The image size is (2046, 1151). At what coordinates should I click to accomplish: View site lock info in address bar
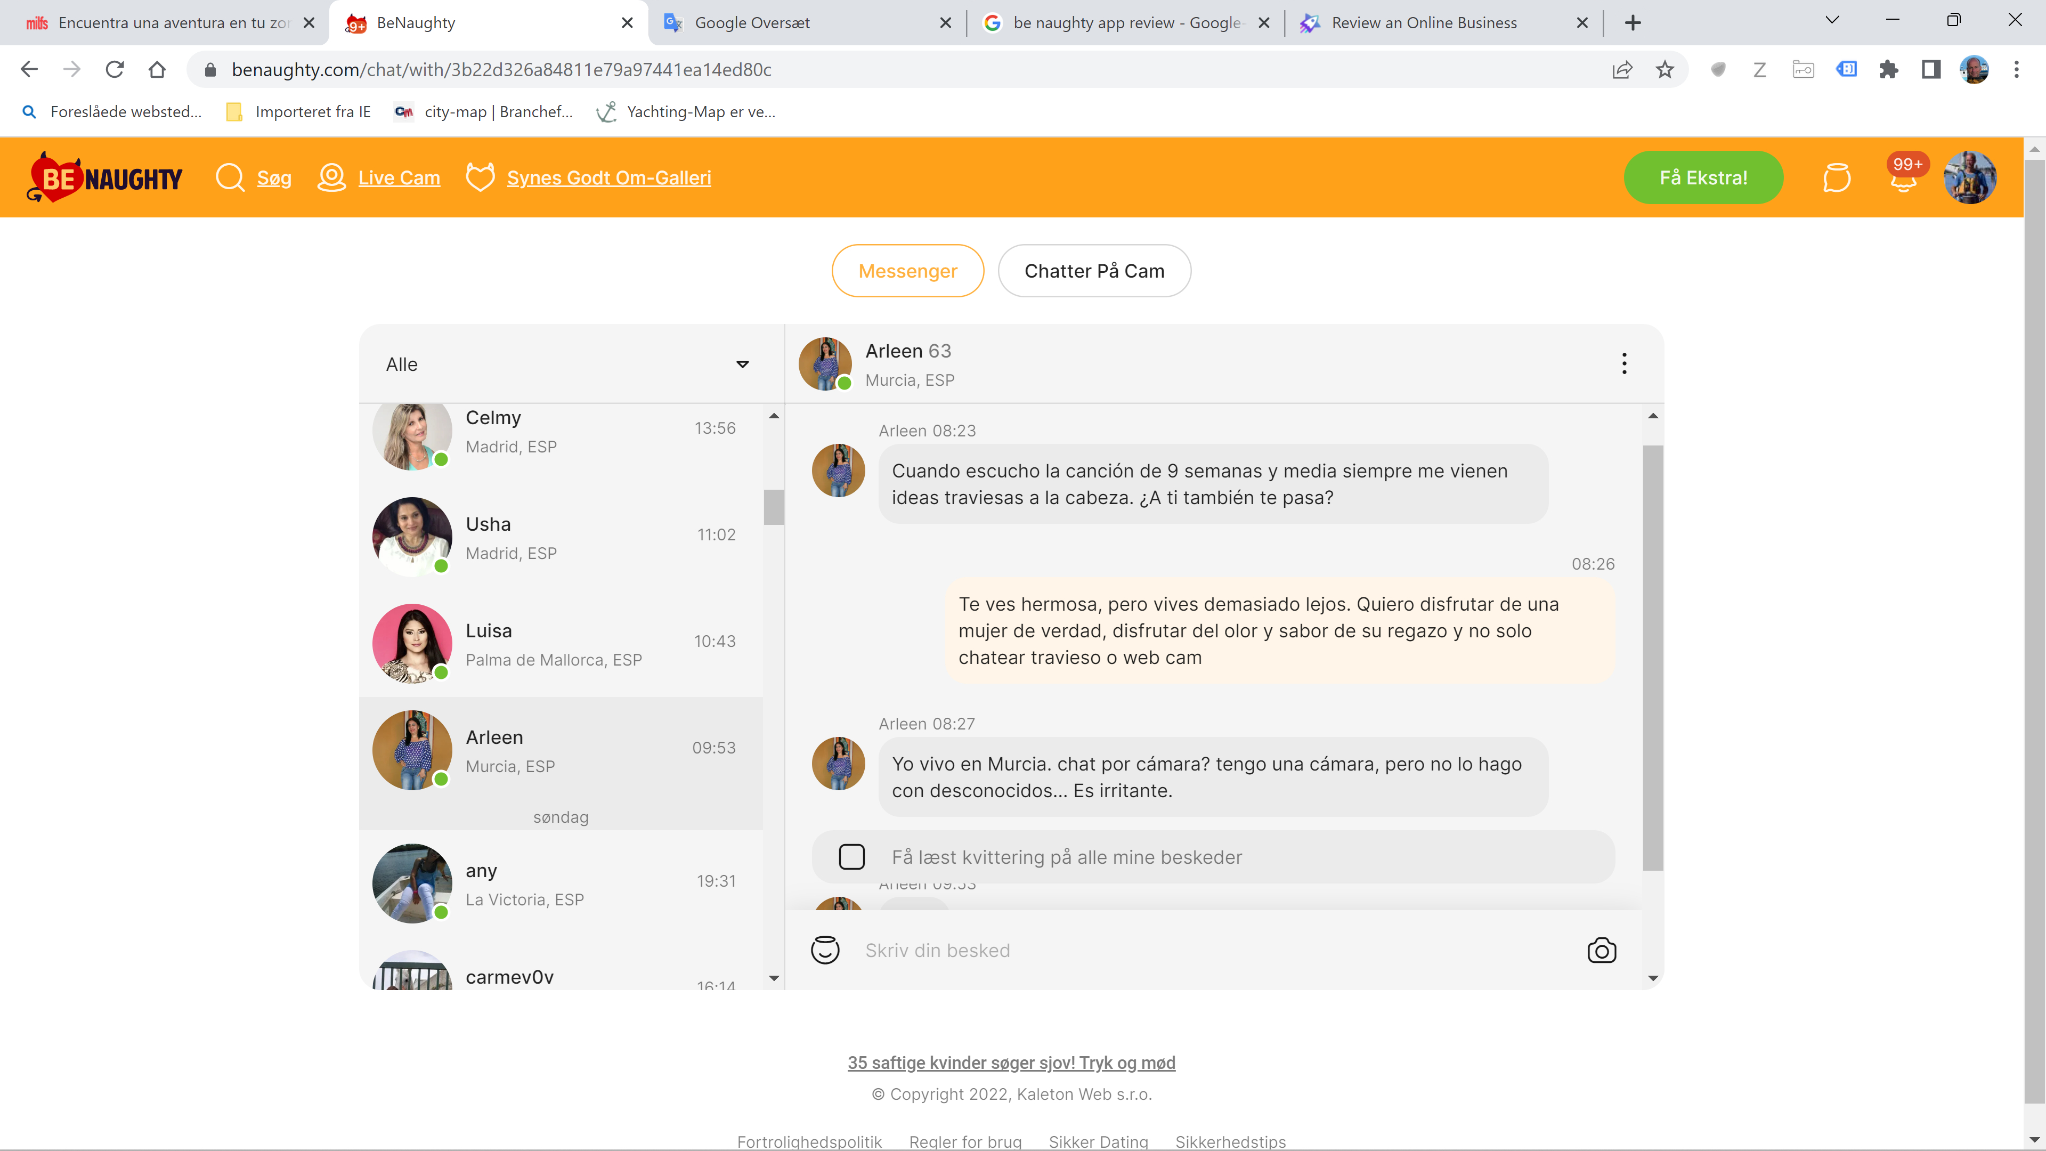tap(210, 70)
